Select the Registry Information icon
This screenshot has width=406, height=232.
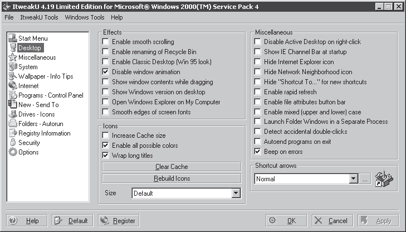(13, 133)
